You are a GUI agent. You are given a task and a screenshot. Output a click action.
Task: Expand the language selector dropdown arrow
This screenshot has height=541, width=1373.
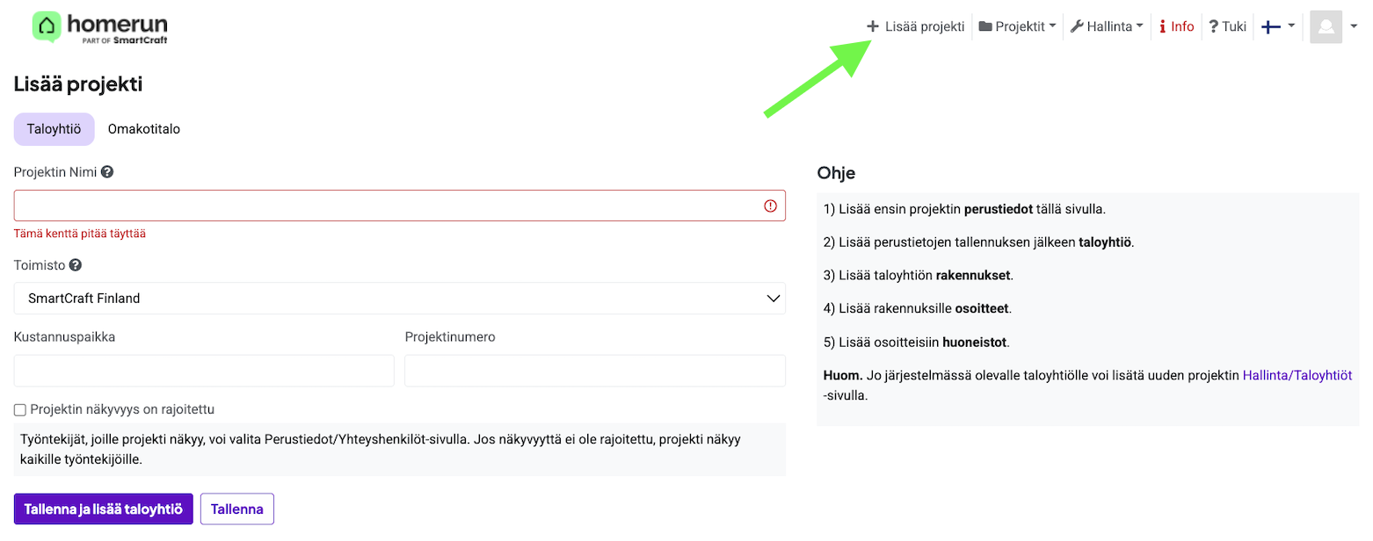point(1291,26)
